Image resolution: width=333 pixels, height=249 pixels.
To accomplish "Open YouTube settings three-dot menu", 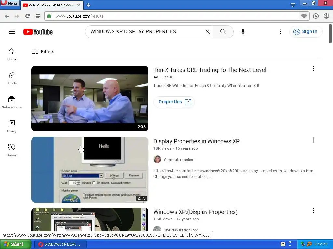I will (280, 32).
